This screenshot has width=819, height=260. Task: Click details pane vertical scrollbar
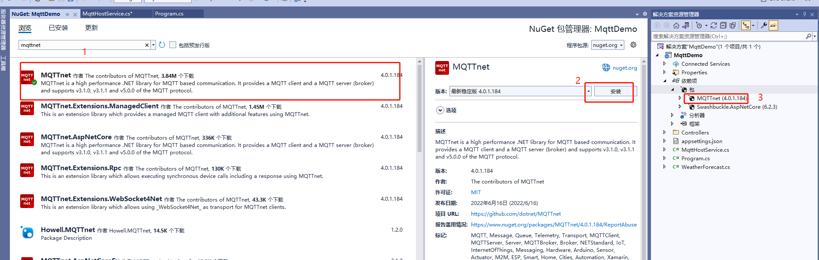click(644, 159)
